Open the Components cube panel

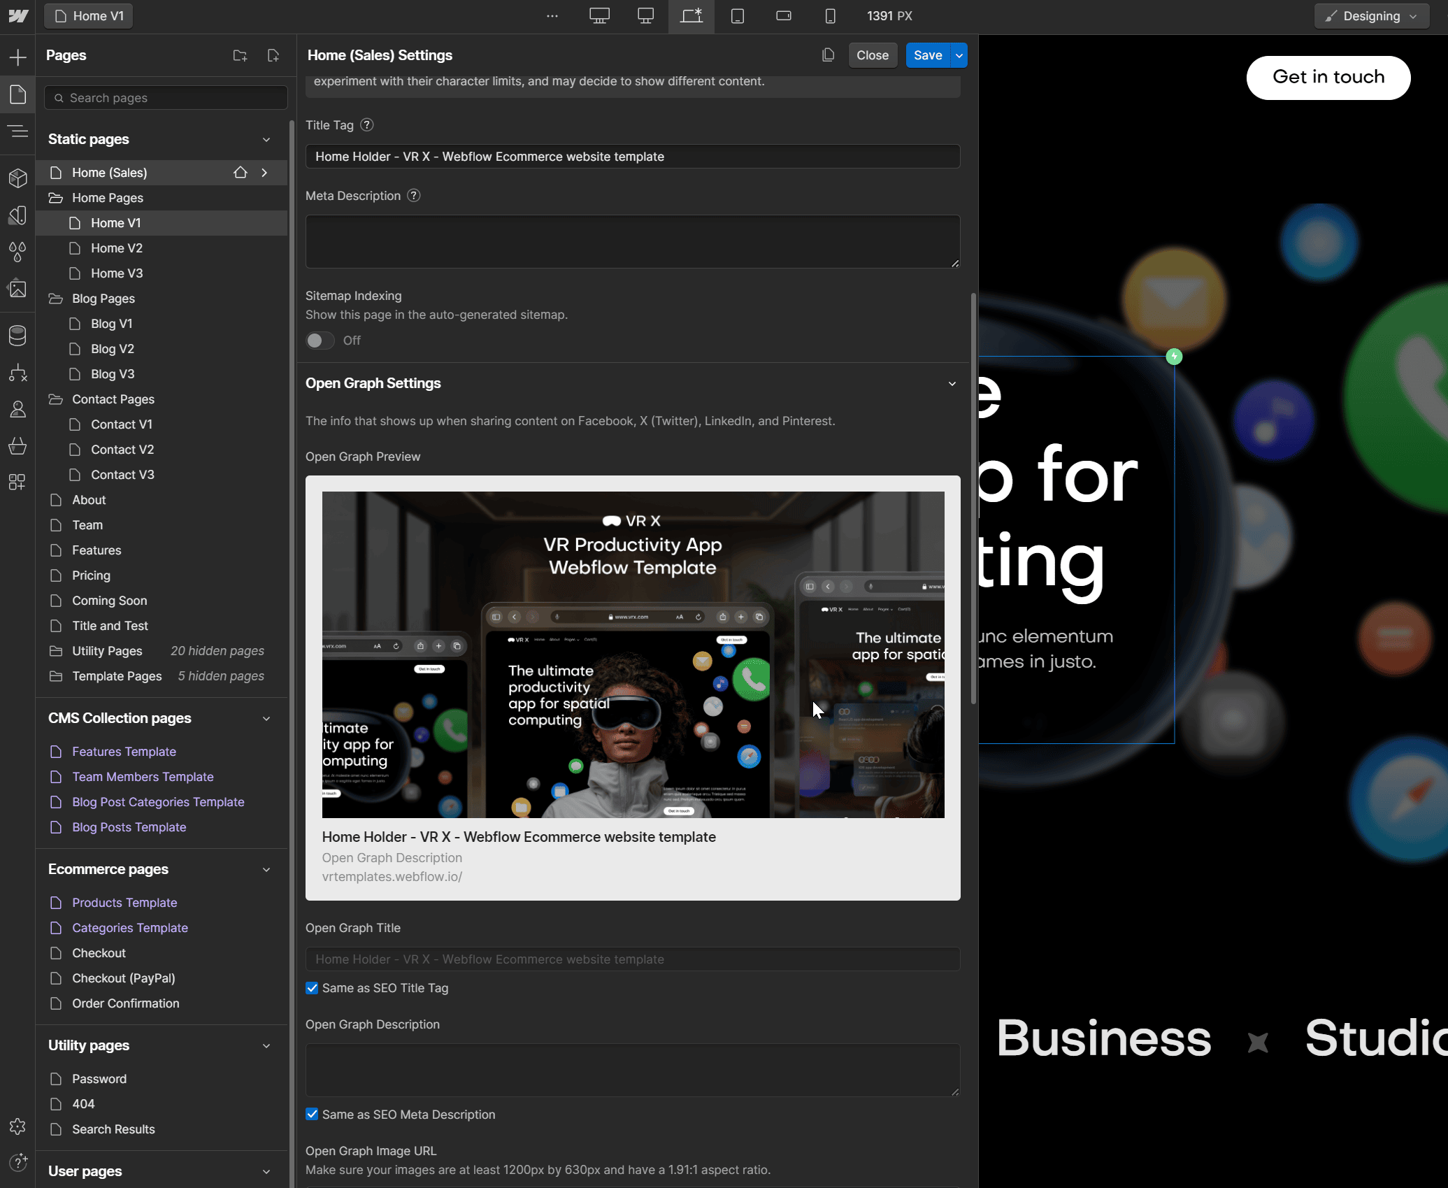(x=17, y=178)
